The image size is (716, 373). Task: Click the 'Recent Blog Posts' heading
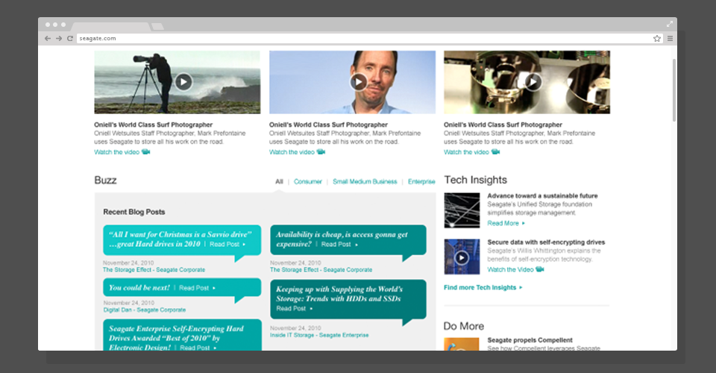click(x=134, y=212)
